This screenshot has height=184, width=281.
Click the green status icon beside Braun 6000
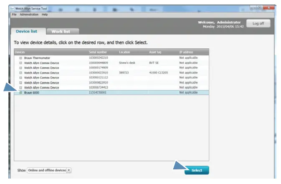click(x=21, y=93)
